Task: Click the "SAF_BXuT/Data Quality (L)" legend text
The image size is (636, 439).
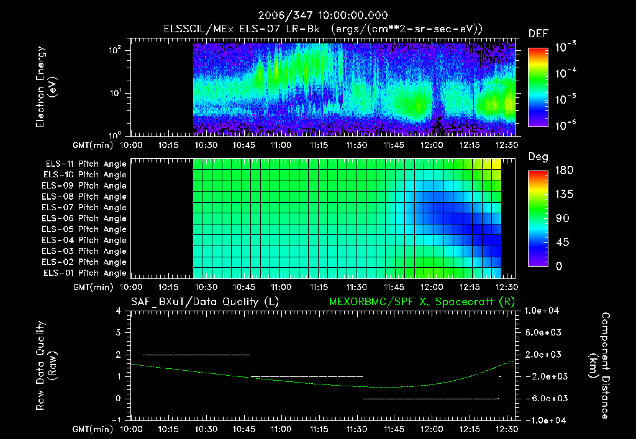Action: pyautogui.click(x=205, y=302)
